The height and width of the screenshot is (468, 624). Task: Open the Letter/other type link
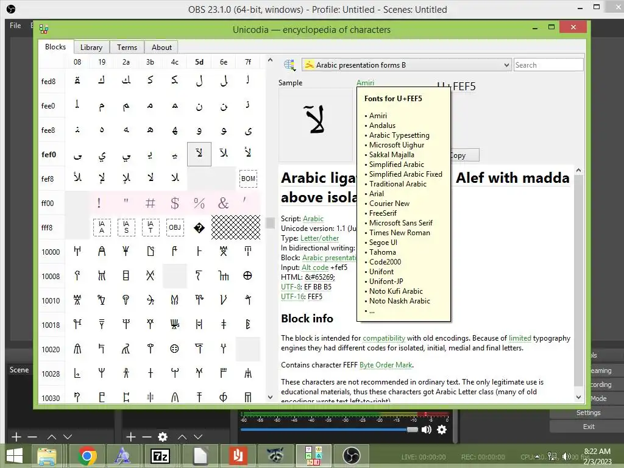pyautogui.click(x=319, y=238)
